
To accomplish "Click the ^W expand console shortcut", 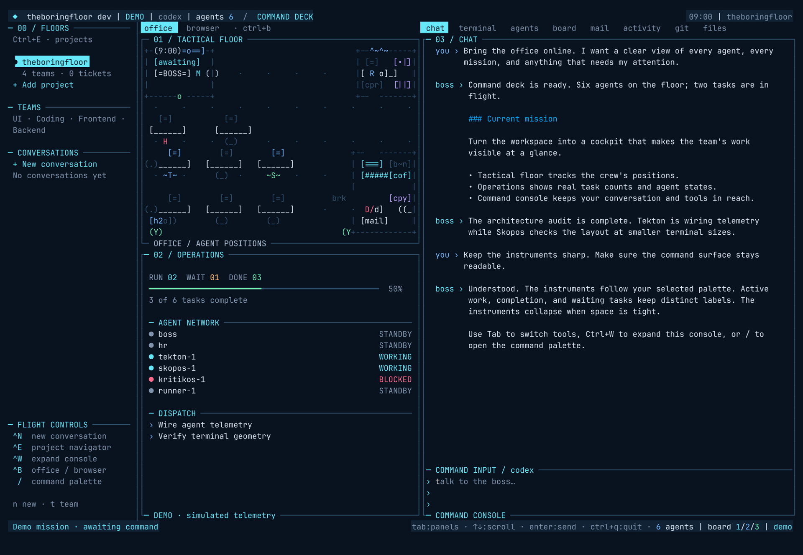I will click(x=55, y=459).
